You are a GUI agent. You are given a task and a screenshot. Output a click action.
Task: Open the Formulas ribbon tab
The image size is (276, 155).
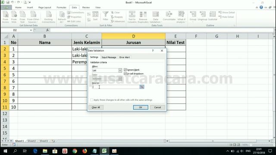coord(61,7)
